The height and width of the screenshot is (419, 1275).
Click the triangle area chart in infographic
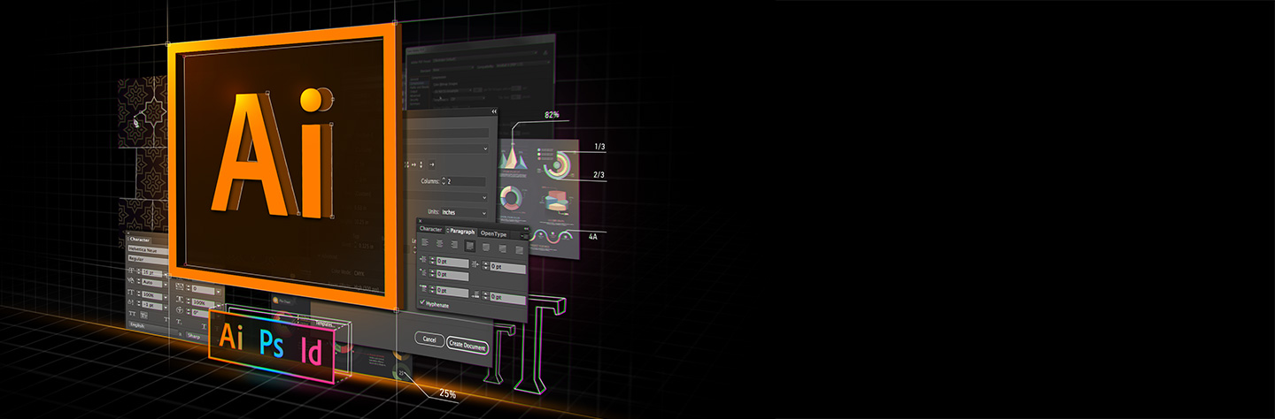514,159
